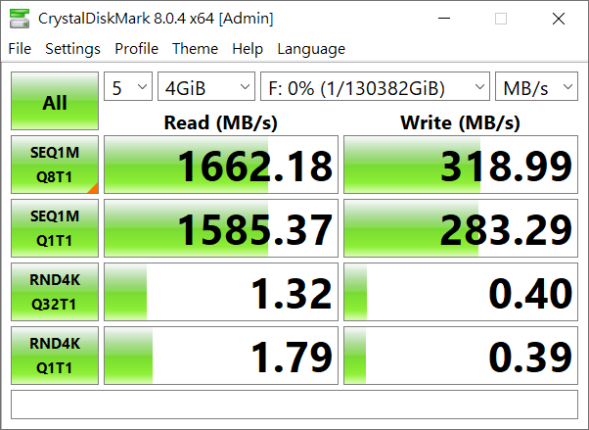
Task: Open the drive selection dropdown F: 0%
Action: 376,86
